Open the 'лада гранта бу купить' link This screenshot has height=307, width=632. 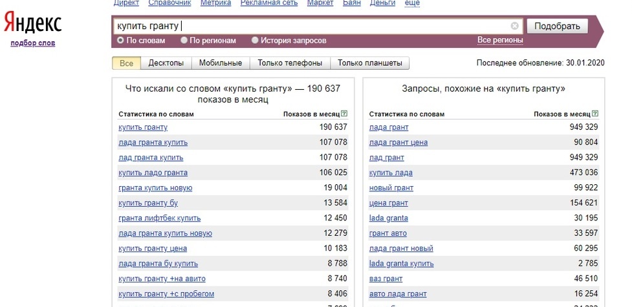click(x=158, y=264)
